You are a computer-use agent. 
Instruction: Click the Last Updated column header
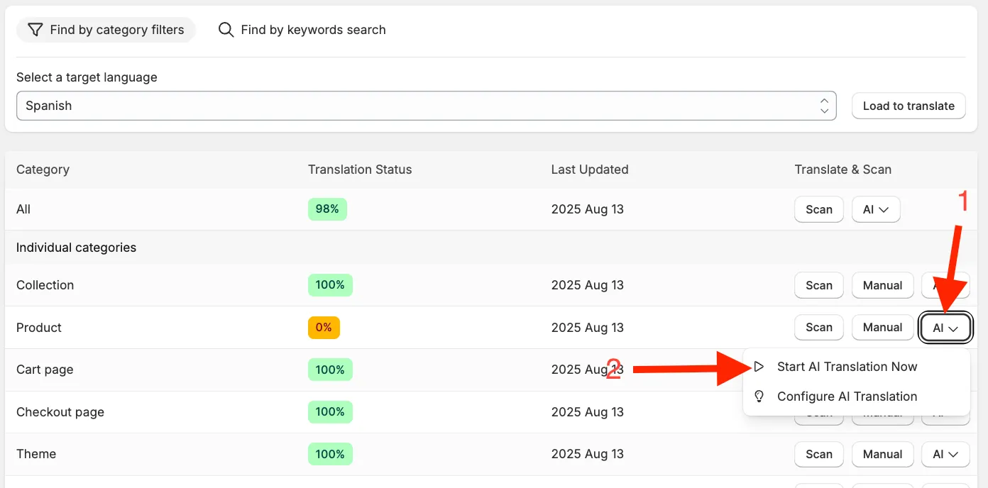pyautogui.click(x=590, y=170)
